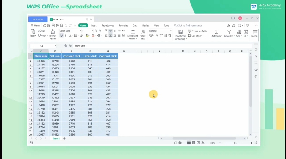Click the Sort icon

[239, 32]
